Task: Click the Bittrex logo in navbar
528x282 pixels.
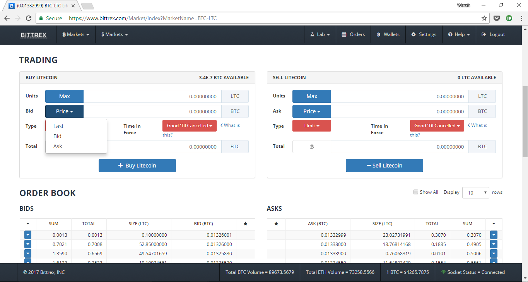Action: (34, 35)
